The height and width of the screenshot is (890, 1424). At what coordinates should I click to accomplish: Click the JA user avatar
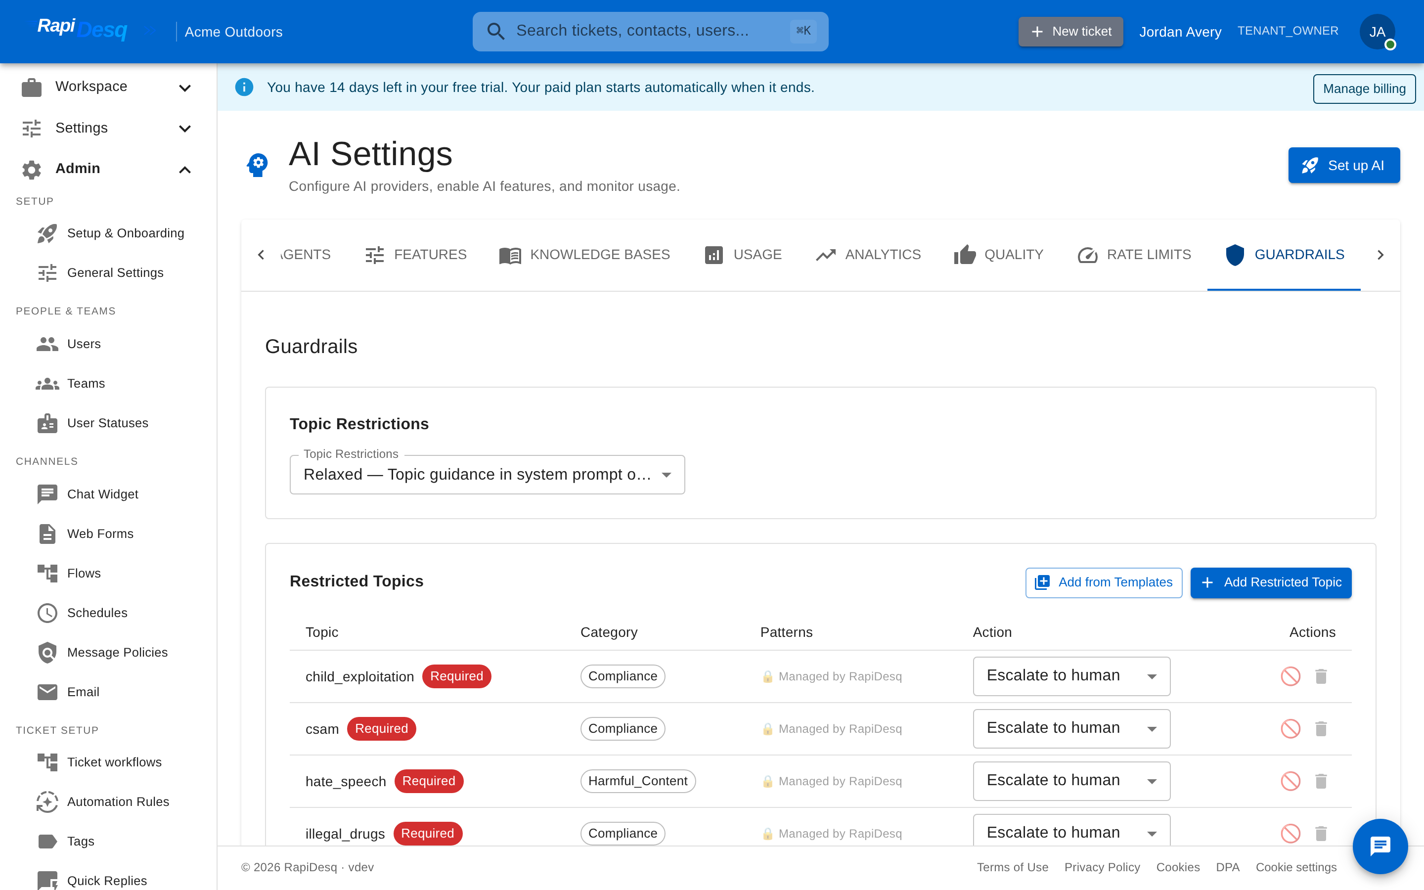click(1377, 32)
